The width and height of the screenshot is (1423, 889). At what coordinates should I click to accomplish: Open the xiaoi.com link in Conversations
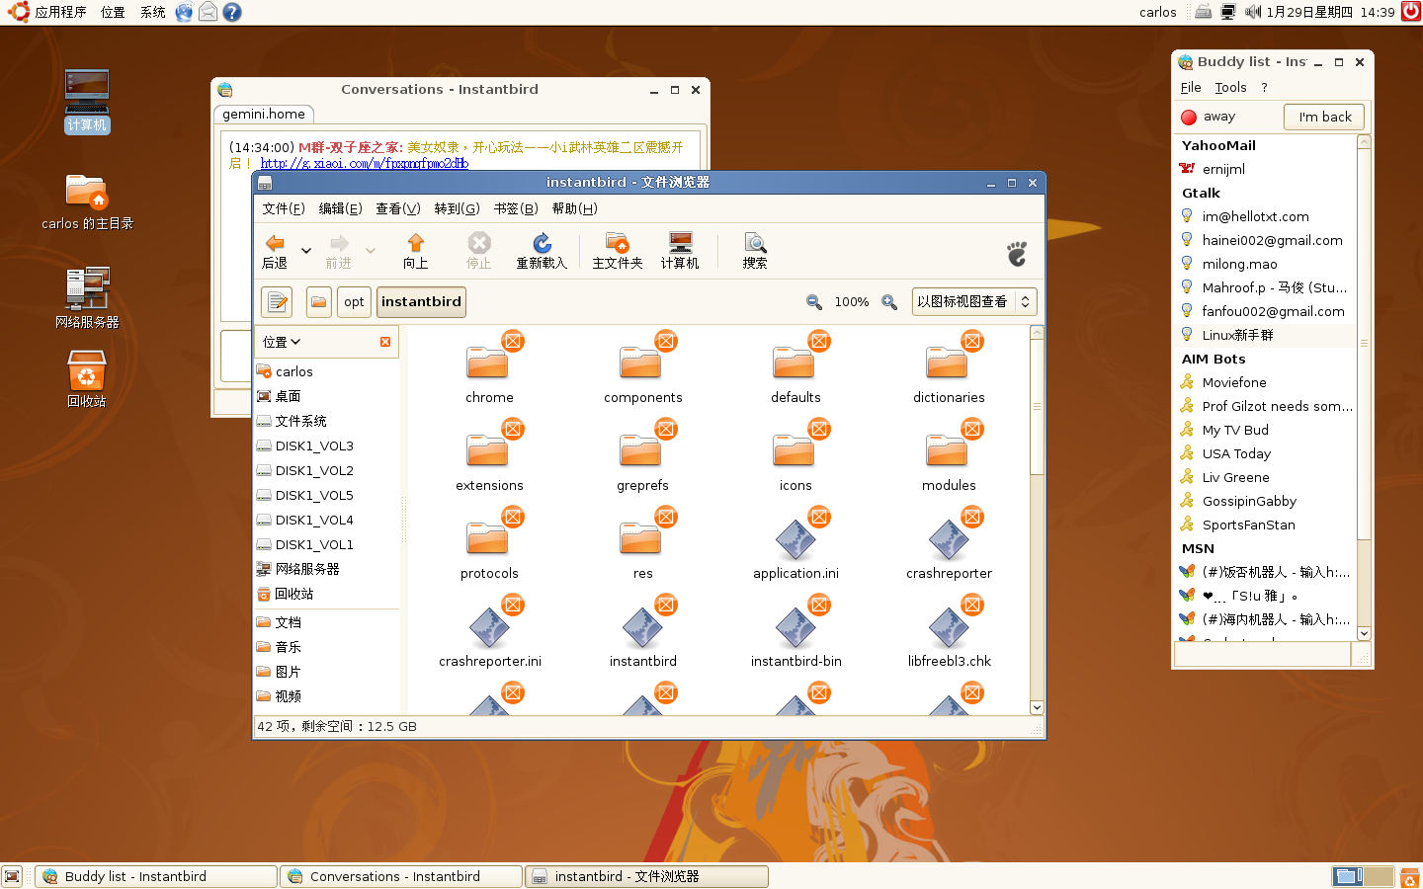364,163
